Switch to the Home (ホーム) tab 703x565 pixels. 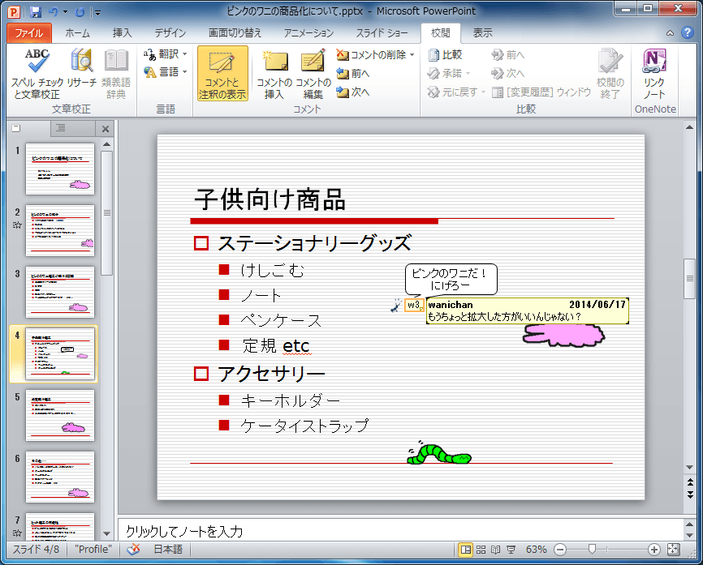(78, 33)
